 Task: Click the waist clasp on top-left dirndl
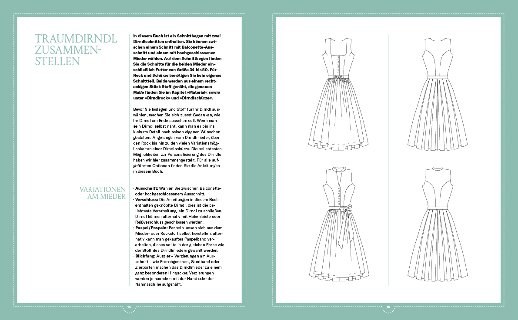pyautogui.click(x=341, y=79)
